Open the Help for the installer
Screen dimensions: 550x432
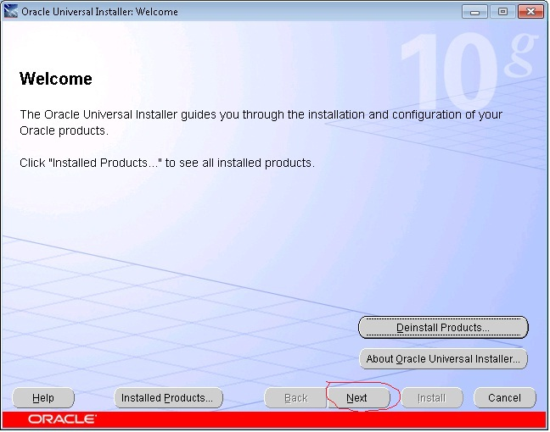(43, 398)
